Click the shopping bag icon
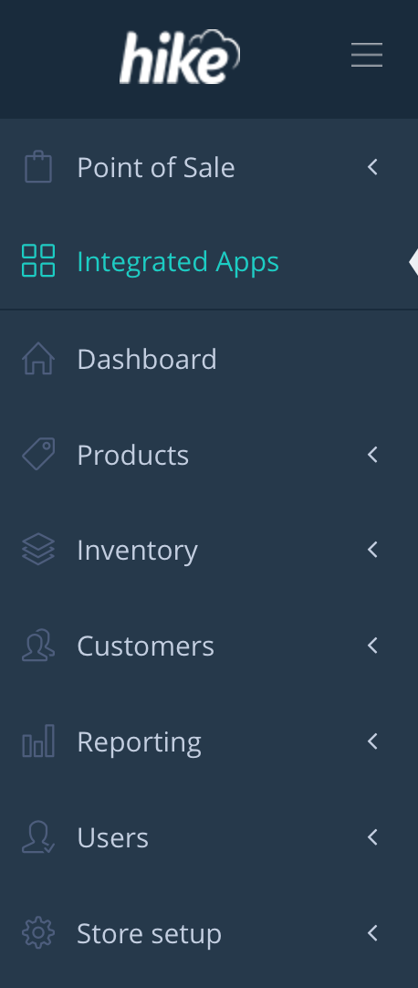Image resolution: width=418 pixels, height=988 pixels. pyautogui.click(x=38, y=167)
